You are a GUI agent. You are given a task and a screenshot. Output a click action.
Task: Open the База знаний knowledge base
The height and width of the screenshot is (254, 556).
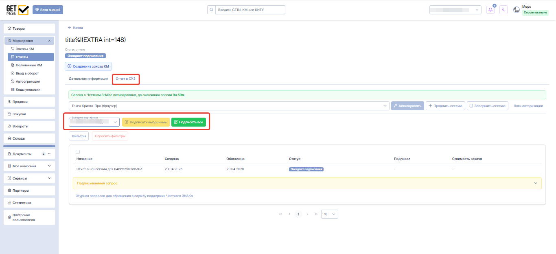click(48, 10)
